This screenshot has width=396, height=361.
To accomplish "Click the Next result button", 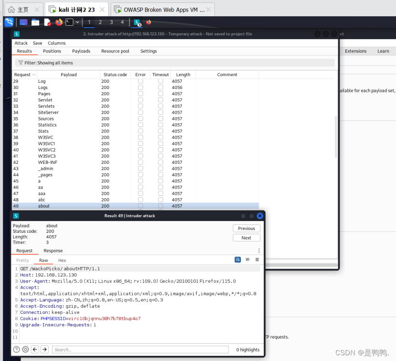I will point(247,238).
